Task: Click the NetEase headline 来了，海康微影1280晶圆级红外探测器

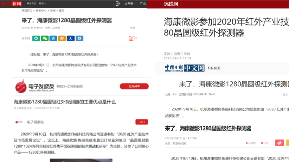Action: coord(67,20)
